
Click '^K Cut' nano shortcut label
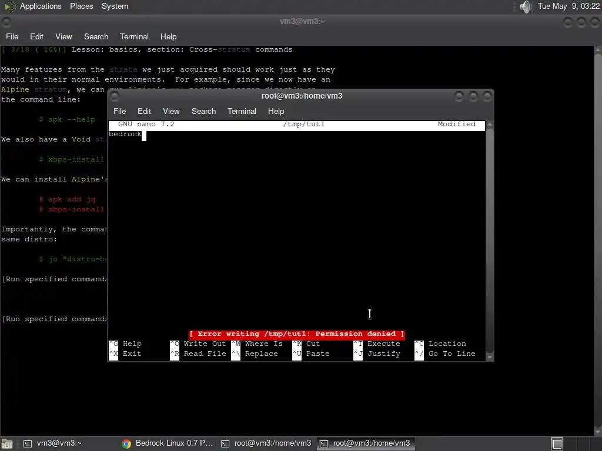[x=306, y=344]
